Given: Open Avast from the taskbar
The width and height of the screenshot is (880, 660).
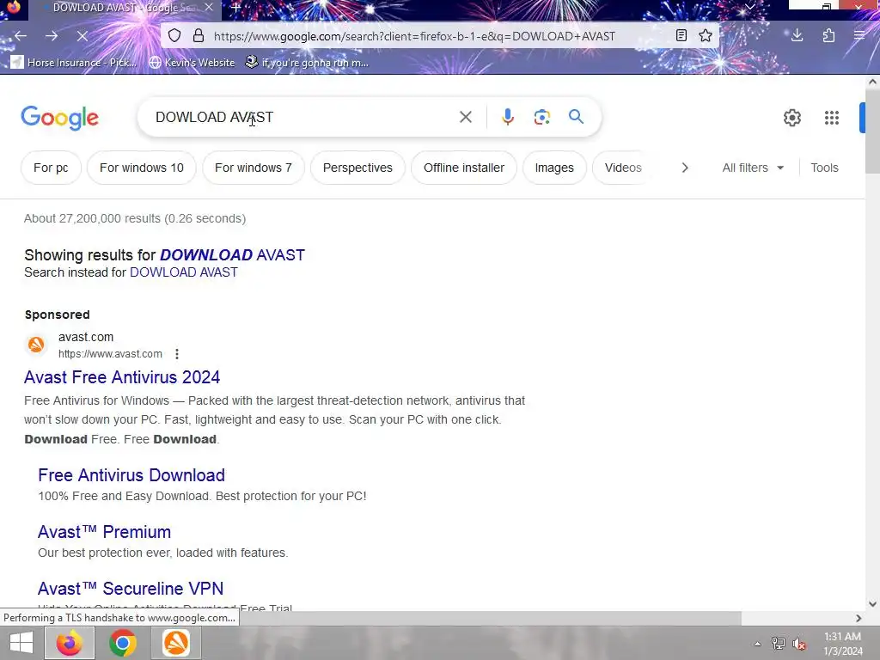Looking at the screenshot, I should click(176, 643).
